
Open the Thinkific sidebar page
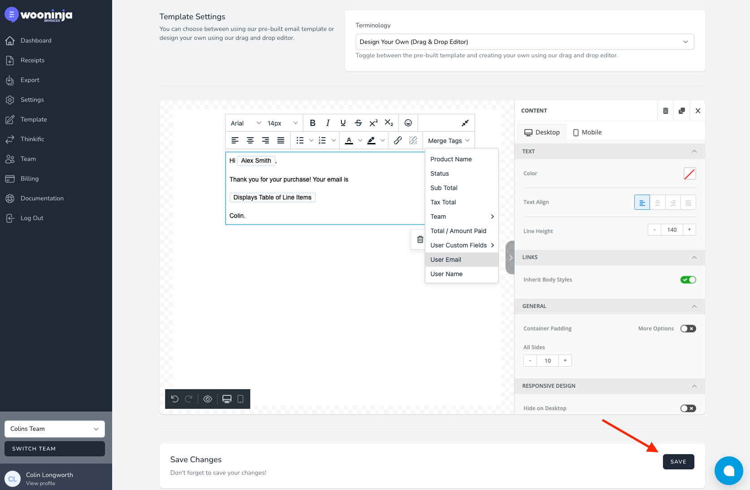click(32, 139)
